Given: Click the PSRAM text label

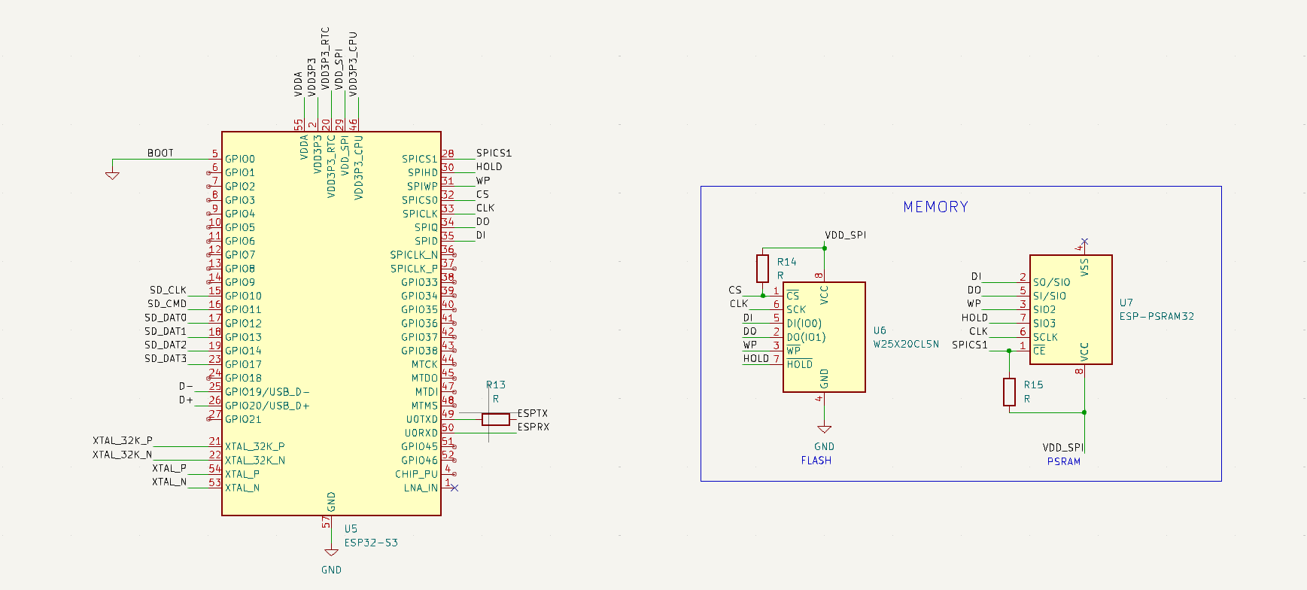Looking at the screenshot, I should (x=1064, y=461).
